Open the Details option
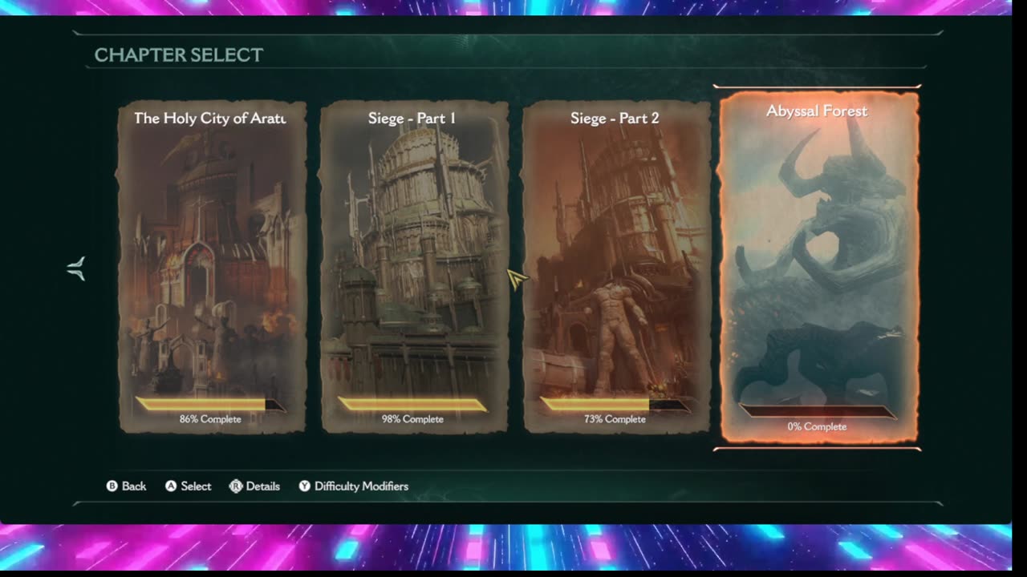1027x577 pixels. click(263, 486)
